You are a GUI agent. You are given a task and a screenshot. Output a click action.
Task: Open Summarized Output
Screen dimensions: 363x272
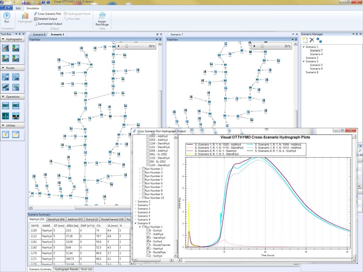(48, 24)
